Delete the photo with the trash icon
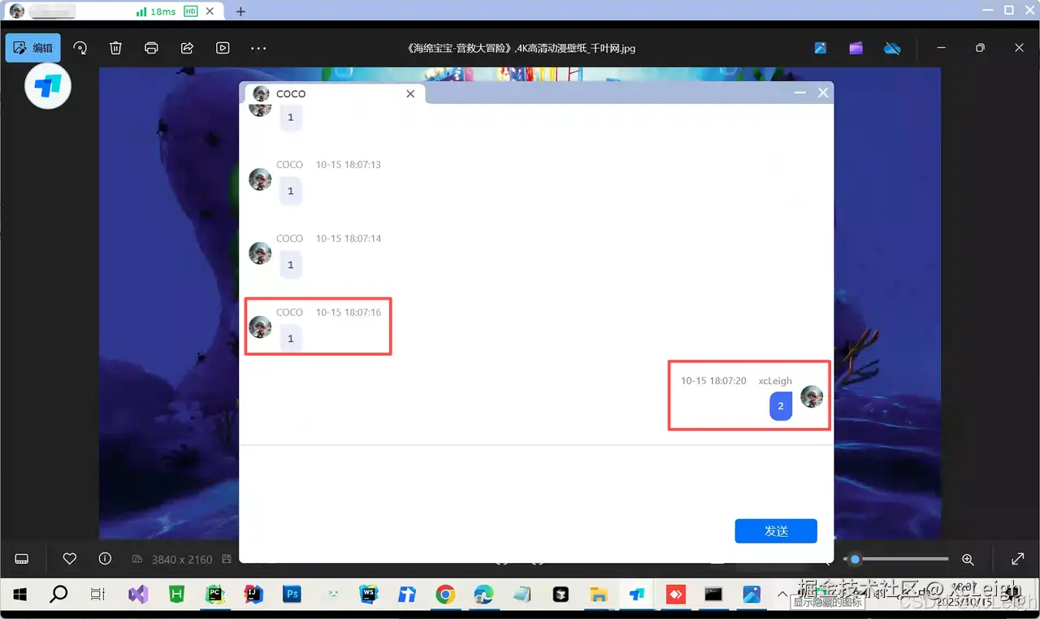Image resolution: width=1040 pixels, height=619 pixels. pos(115,48)
